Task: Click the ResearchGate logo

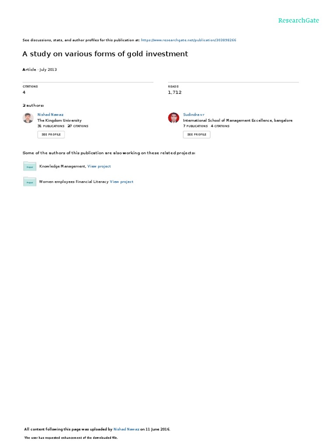Action: point(298,20)
